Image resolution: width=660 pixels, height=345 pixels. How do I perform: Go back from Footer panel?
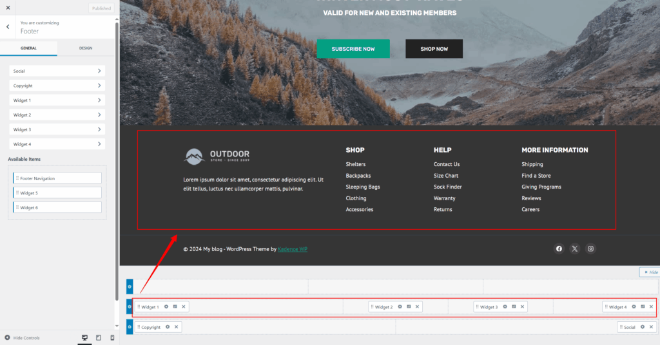click(x=8, y=26)
